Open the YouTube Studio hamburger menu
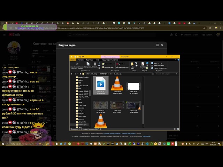 click(x=5, y=35)
